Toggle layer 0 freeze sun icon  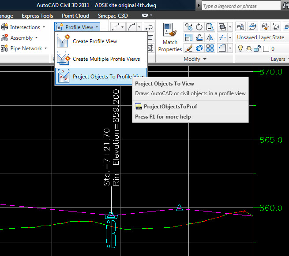(x=249, y=48)
